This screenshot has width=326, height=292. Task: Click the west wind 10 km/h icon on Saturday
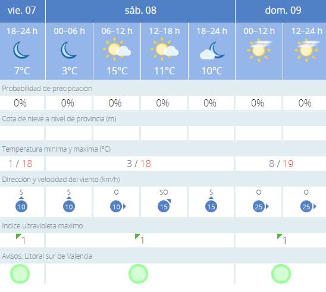pos(118,206)
